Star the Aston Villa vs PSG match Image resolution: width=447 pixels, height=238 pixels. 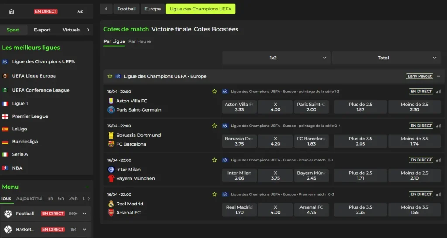[214, 92]
